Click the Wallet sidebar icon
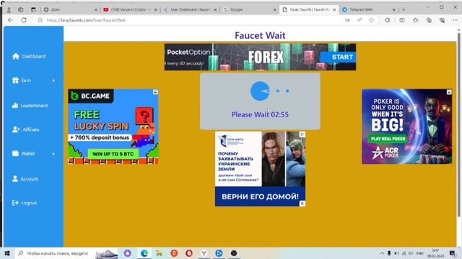 point(15,153)
